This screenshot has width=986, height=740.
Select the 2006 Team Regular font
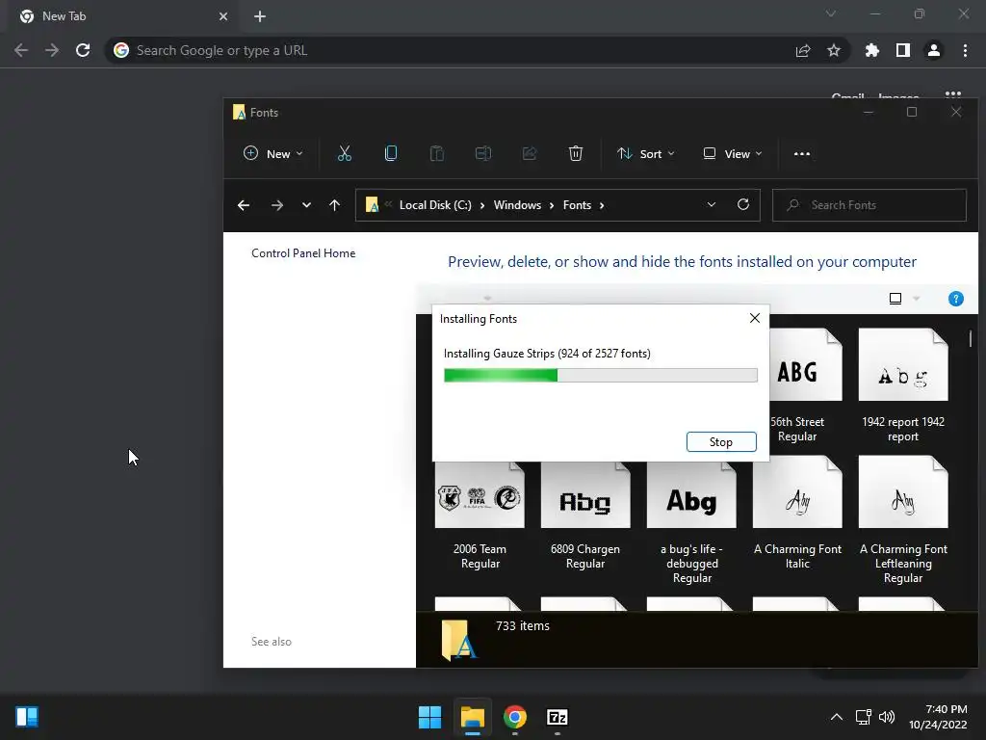coord(480,516)
